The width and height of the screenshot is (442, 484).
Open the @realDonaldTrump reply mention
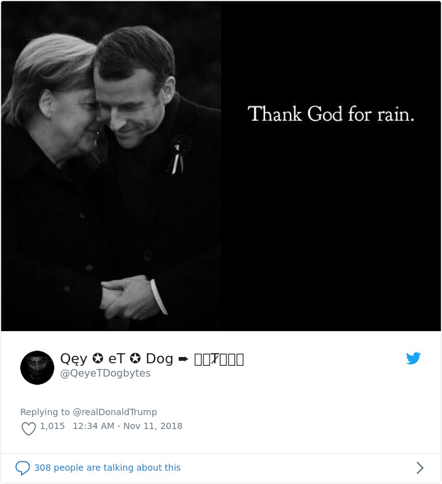click(115, 412)
